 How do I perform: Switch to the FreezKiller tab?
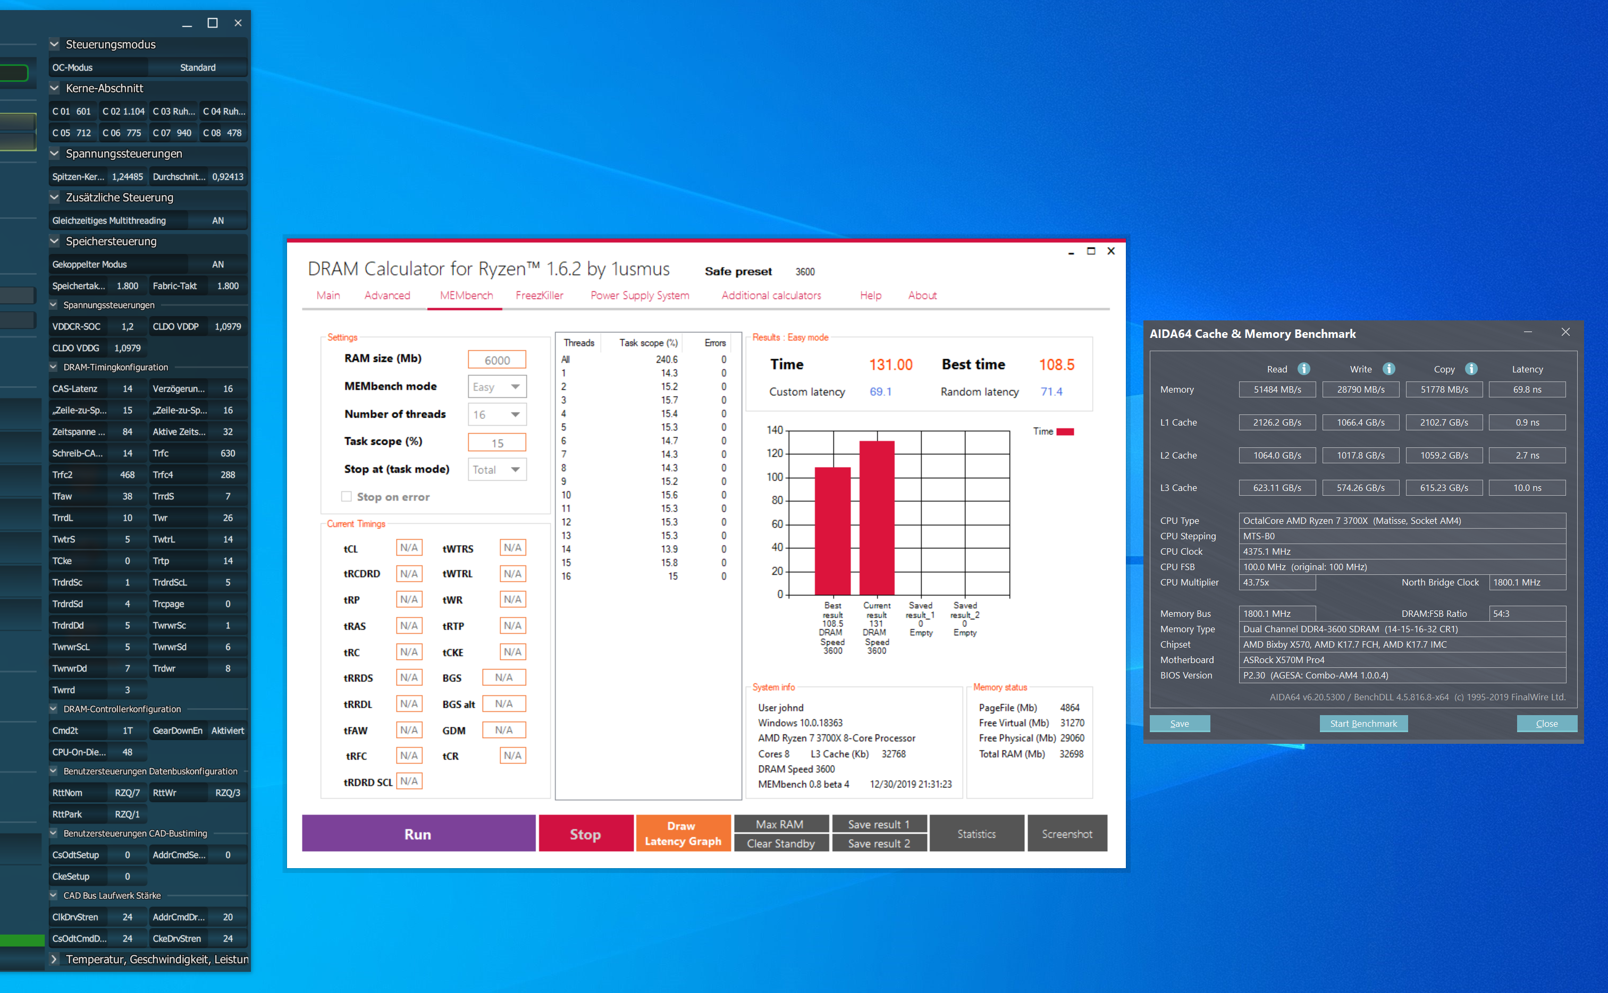538,295
